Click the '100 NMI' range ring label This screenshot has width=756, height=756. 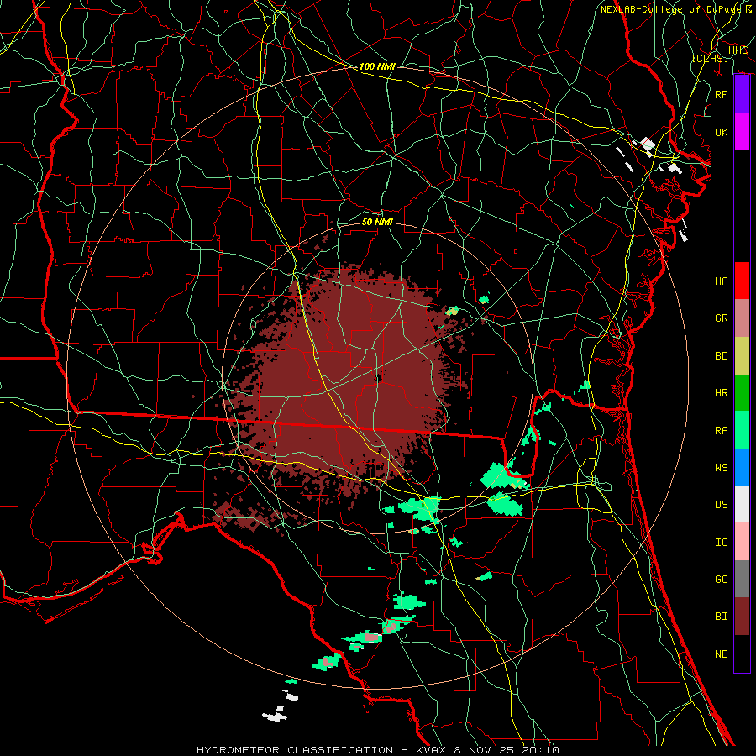click(377, 66)
